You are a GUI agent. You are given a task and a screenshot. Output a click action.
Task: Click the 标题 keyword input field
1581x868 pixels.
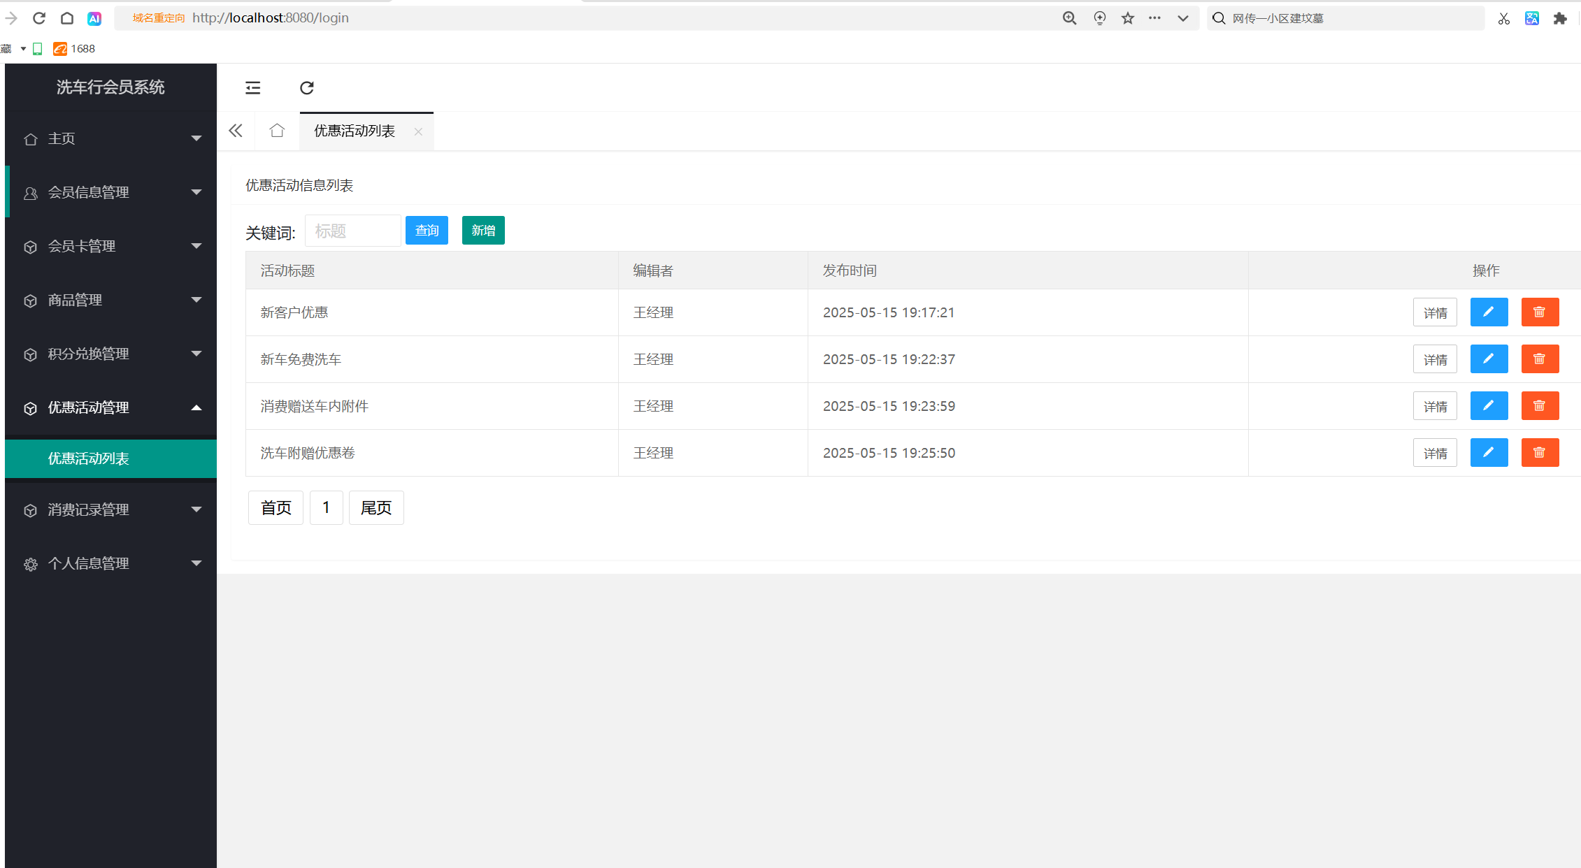(x=352, y=231)
